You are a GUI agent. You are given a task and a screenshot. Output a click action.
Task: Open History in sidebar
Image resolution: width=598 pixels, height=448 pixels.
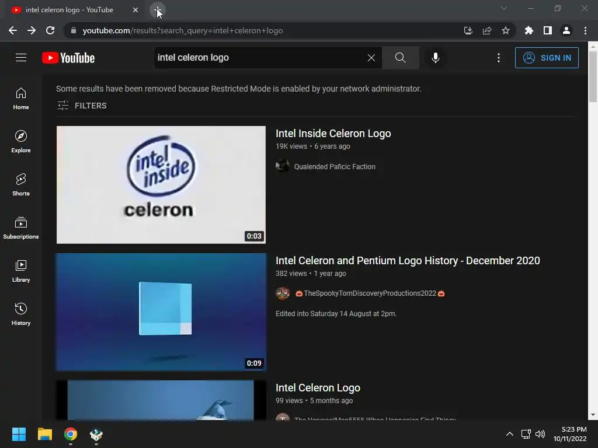[x=21, y=314]
